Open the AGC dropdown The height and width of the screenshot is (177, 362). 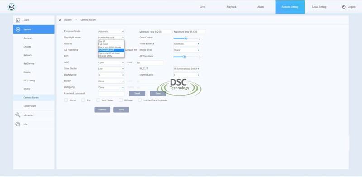pos(111,62)
